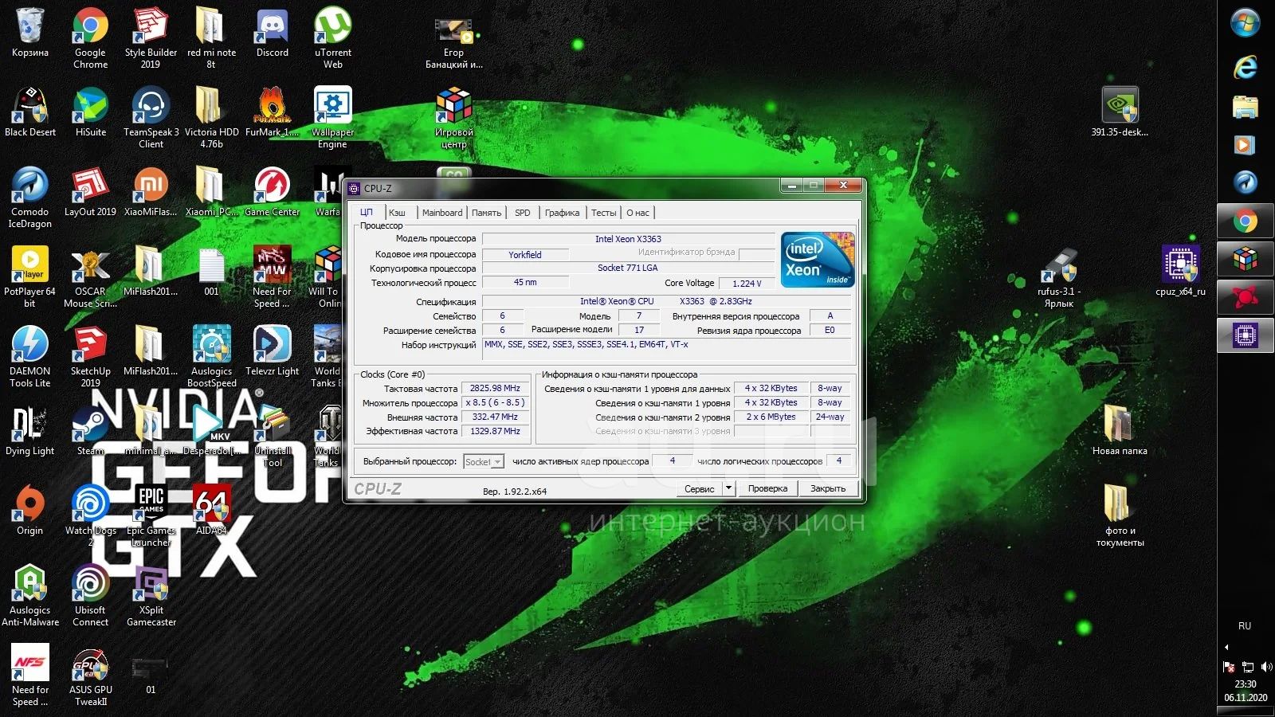Open Internet Explorer from the taskbar
Image resolution: width=1275 pixels, height=717 pixels.
1245,67
